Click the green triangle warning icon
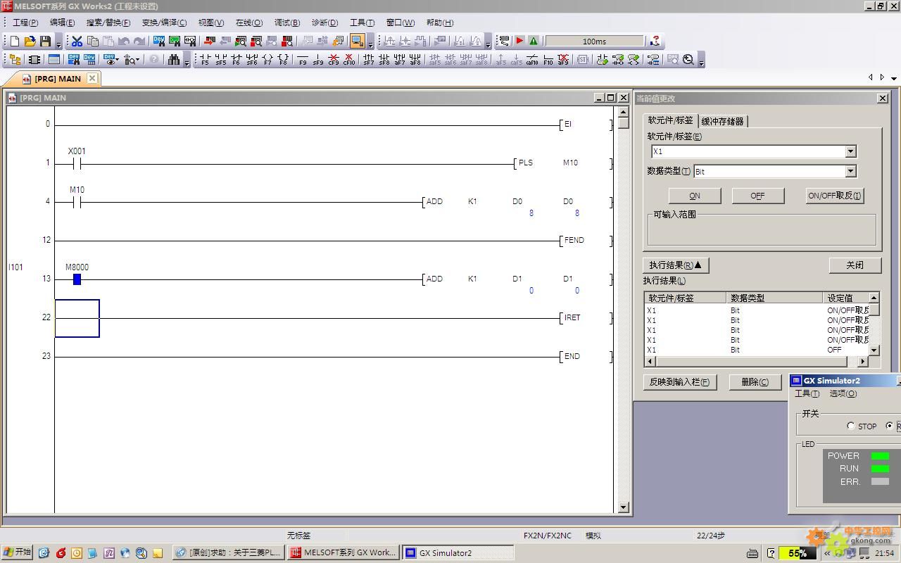Viewport: 901px width, 563px height. [534, 41]
